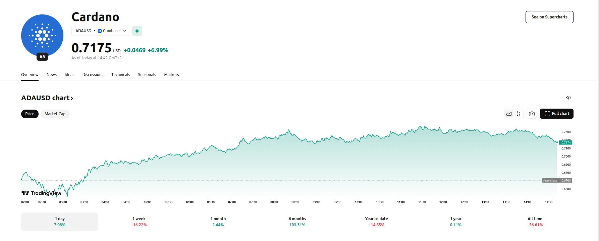Switch to candlestick chart view
Image resolution: width=599 pixels, height=241 pixels.
click(x=519, y=114)
